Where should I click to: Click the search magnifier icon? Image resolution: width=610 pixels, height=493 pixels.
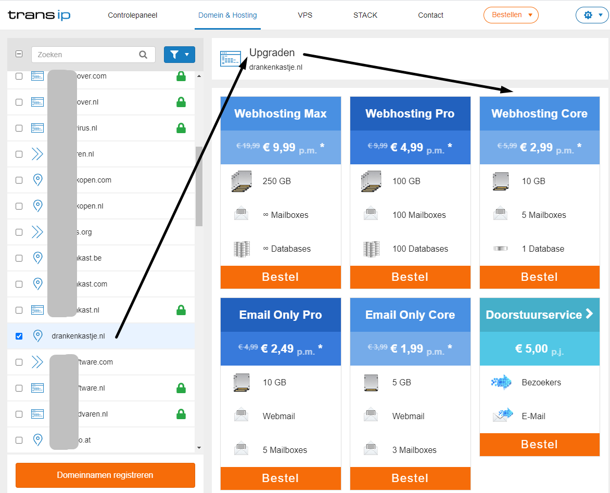pyautogui.click(x=143, y=55)
